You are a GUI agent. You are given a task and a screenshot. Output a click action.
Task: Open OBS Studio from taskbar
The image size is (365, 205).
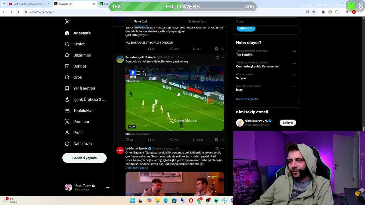[x=208, y=201]
